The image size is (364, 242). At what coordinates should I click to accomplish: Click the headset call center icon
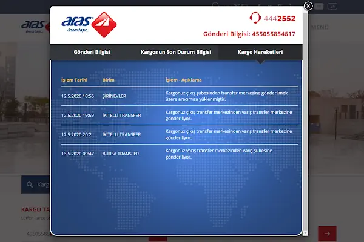pos(255,18)
